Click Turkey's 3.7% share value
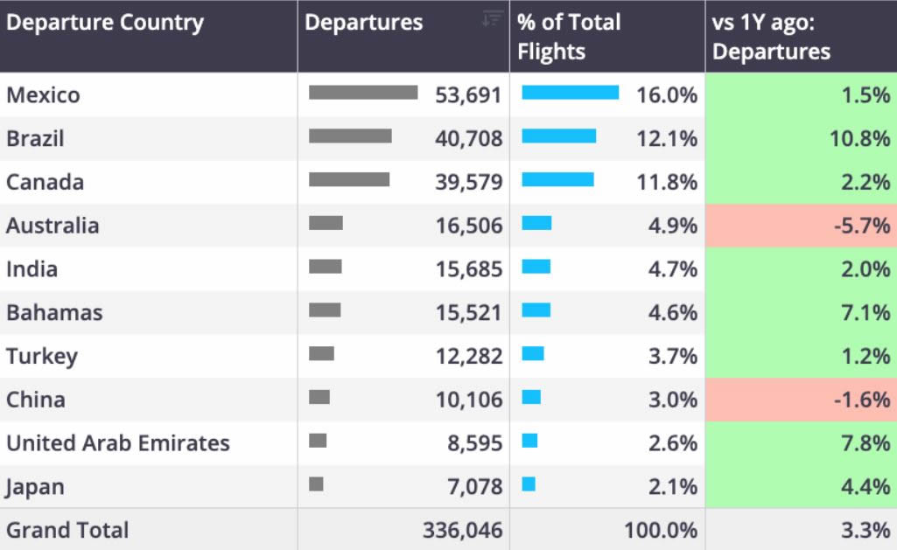Viewport: 897px width, 550px height. pyautogui.click(x=673, y=356)
